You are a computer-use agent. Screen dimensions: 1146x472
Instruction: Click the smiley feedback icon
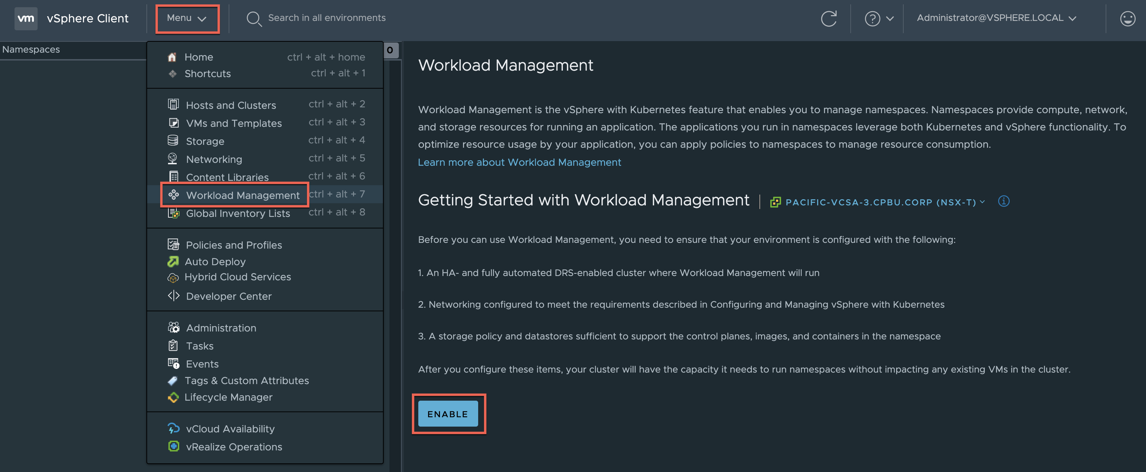pos(1127,18)
